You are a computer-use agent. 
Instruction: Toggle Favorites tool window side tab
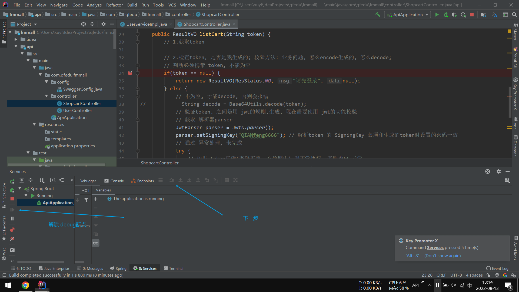pos(4,228)
